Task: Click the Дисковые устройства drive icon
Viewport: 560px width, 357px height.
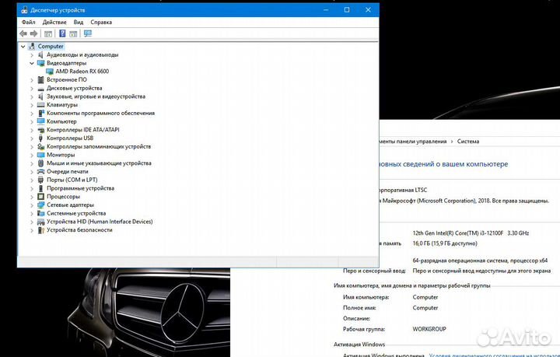Action: click(x=40, y=88)
